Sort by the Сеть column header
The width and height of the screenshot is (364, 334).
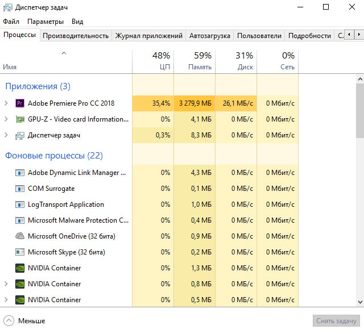point(278,62)
